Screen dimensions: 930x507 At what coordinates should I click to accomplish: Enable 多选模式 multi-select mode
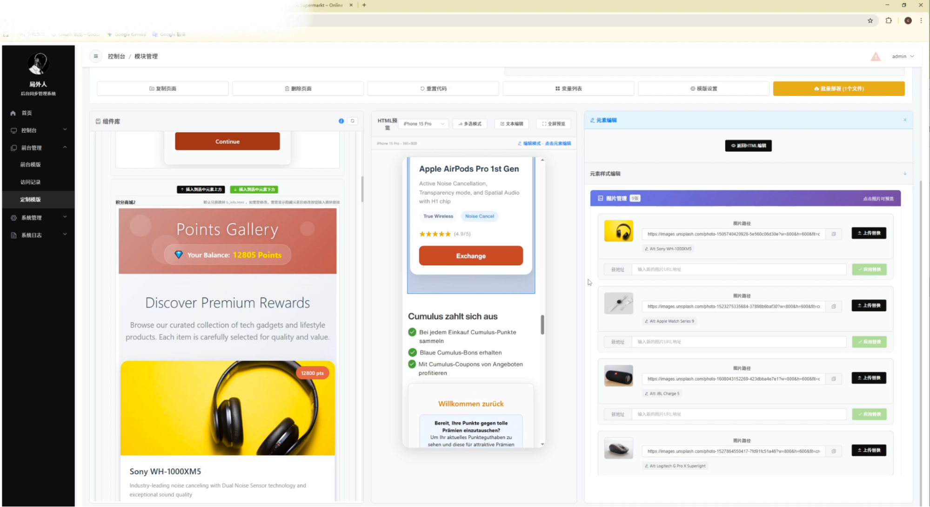point(470,124)
